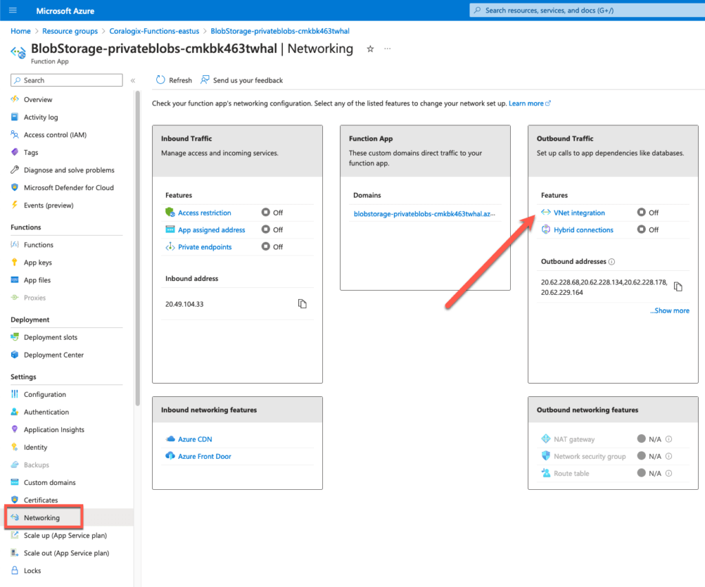Click the left sidebar scrollbar
This screenshot has width=705, height=587.
point(138,248)
